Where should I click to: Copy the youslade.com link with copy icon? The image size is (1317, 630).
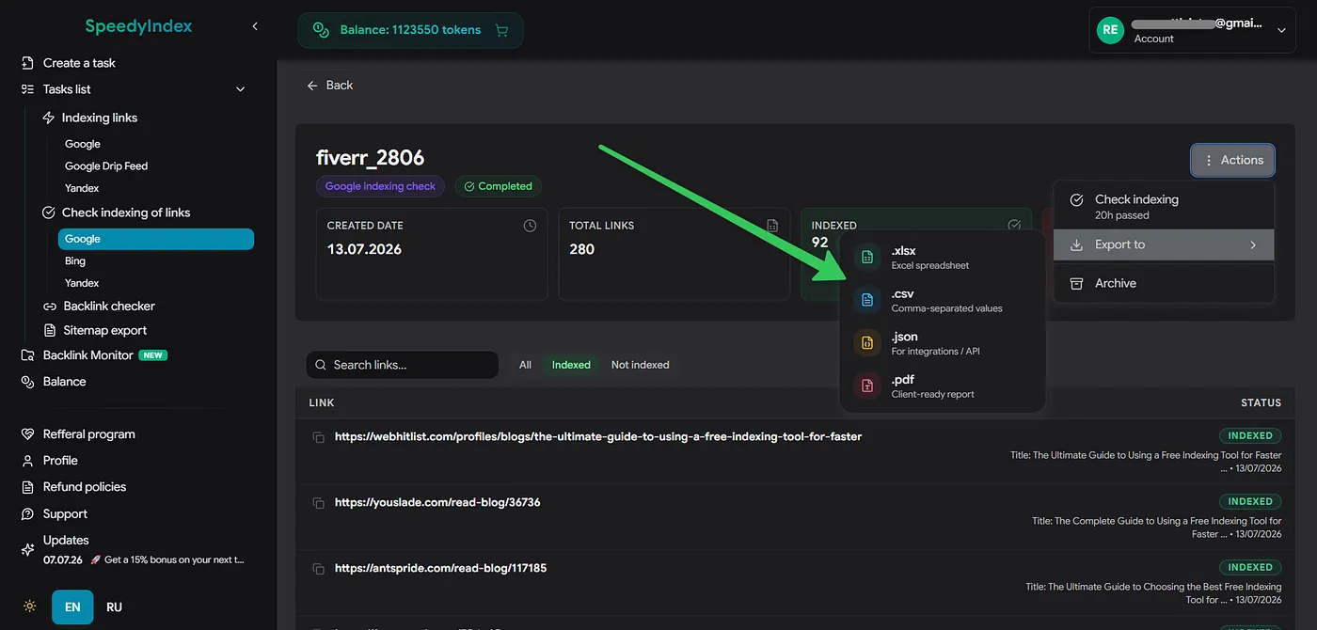coord(318,503)
